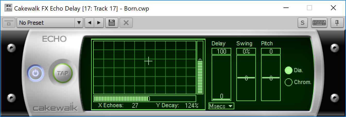346x117 pixels.
Task: Tap tempo with the TAP button
Action: pos(63,73)
